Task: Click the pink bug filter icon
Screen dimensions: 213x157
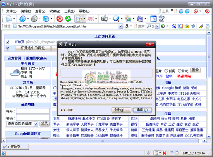Action: click(91, 19)
